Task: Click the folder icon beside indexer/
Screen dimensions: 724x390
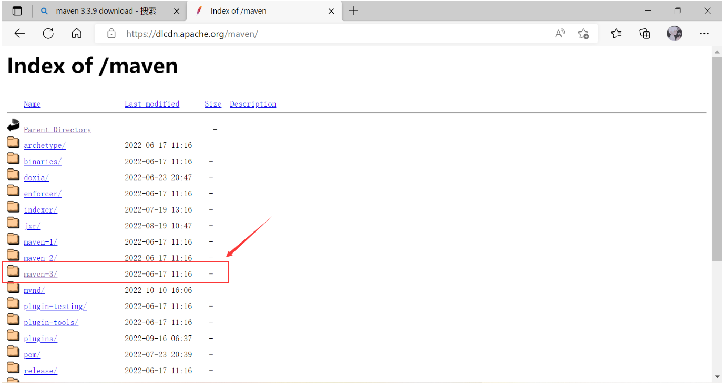Action: tap(13, 207)
